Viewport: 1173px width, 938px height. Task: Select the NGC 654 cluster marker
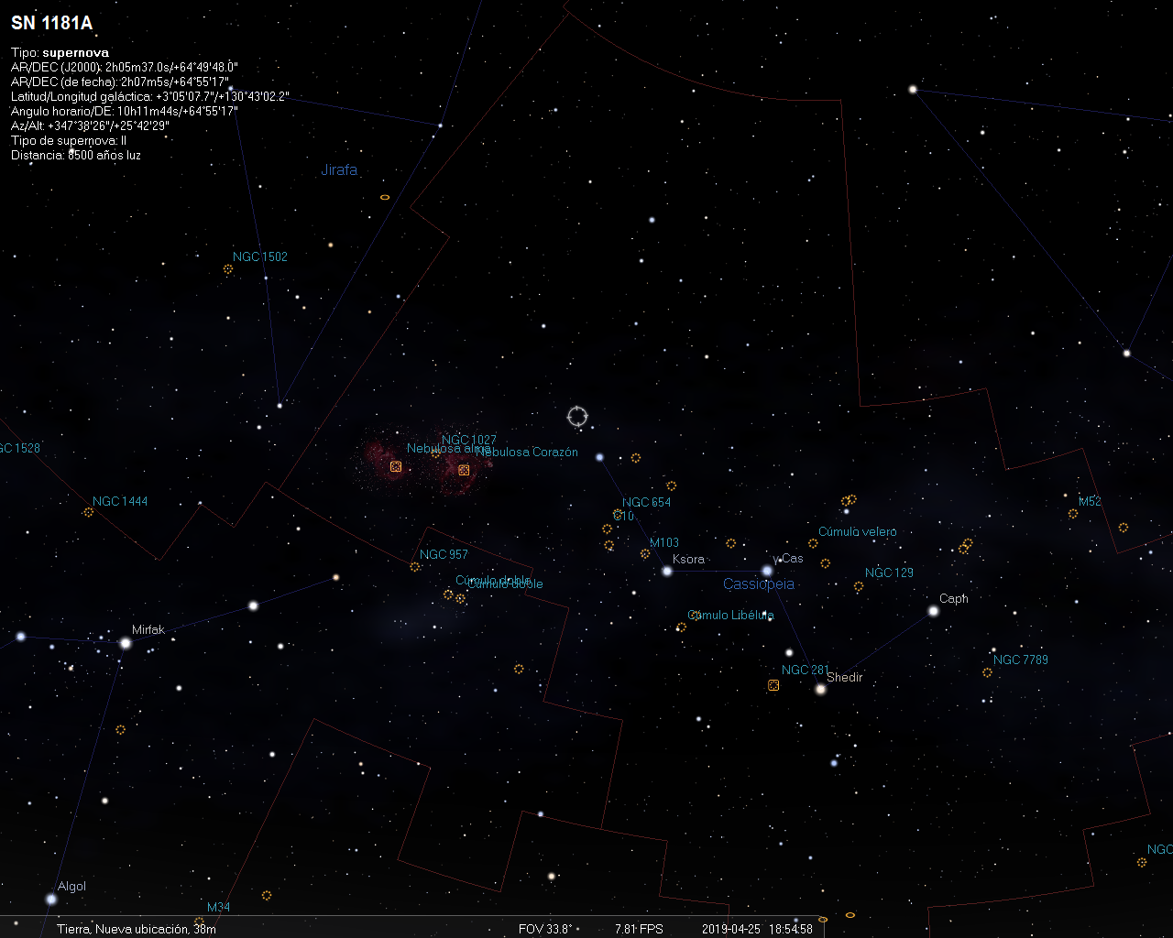click(x=616, y=516)
